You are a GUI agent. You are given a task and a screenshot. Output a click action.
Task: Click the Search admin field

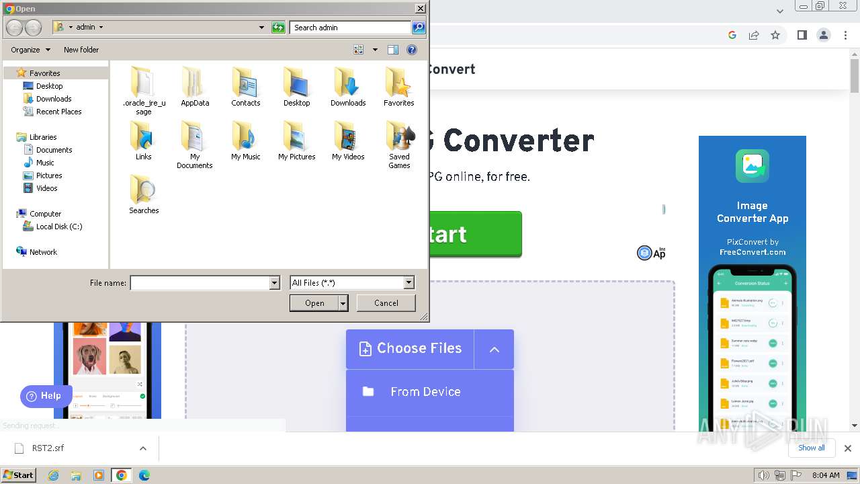point(350,28)
